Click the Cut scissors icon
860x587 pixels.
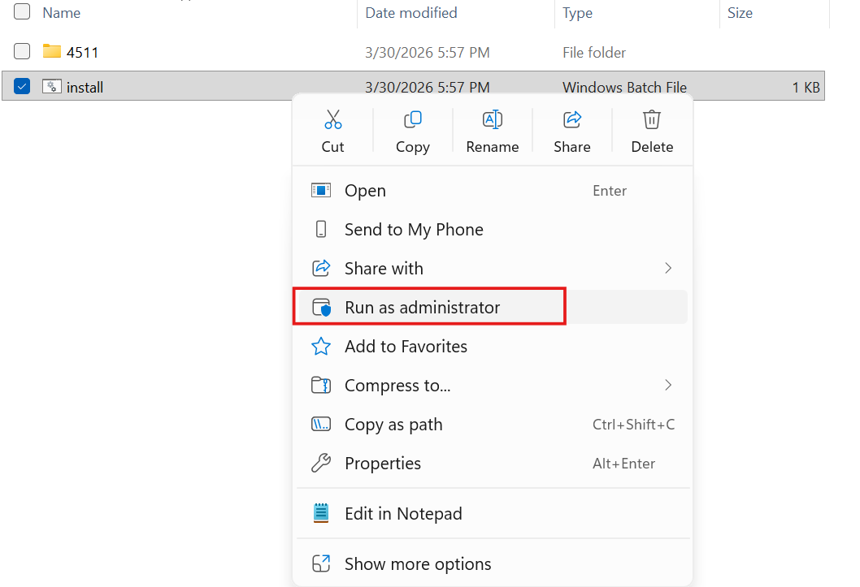[x=332, y=120]
